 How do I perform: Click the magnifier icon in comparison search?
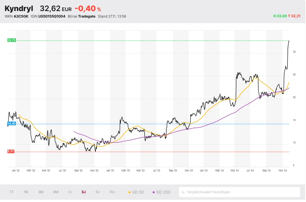pyautogui.click(x=184, y=192)
